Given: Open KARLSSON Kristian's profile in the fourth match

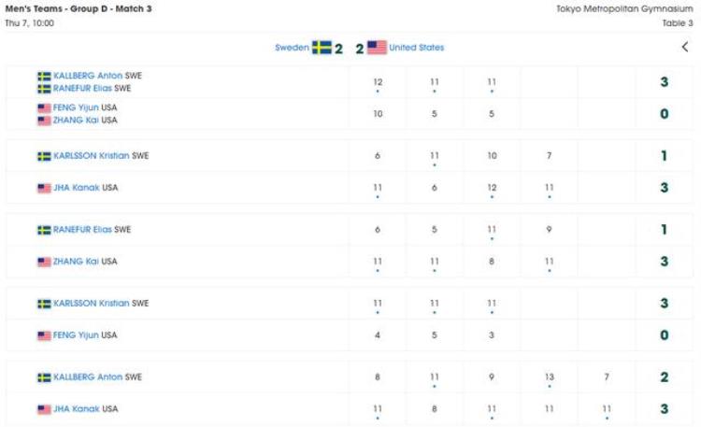Looking at the screenshot, I should coord(92,304).
